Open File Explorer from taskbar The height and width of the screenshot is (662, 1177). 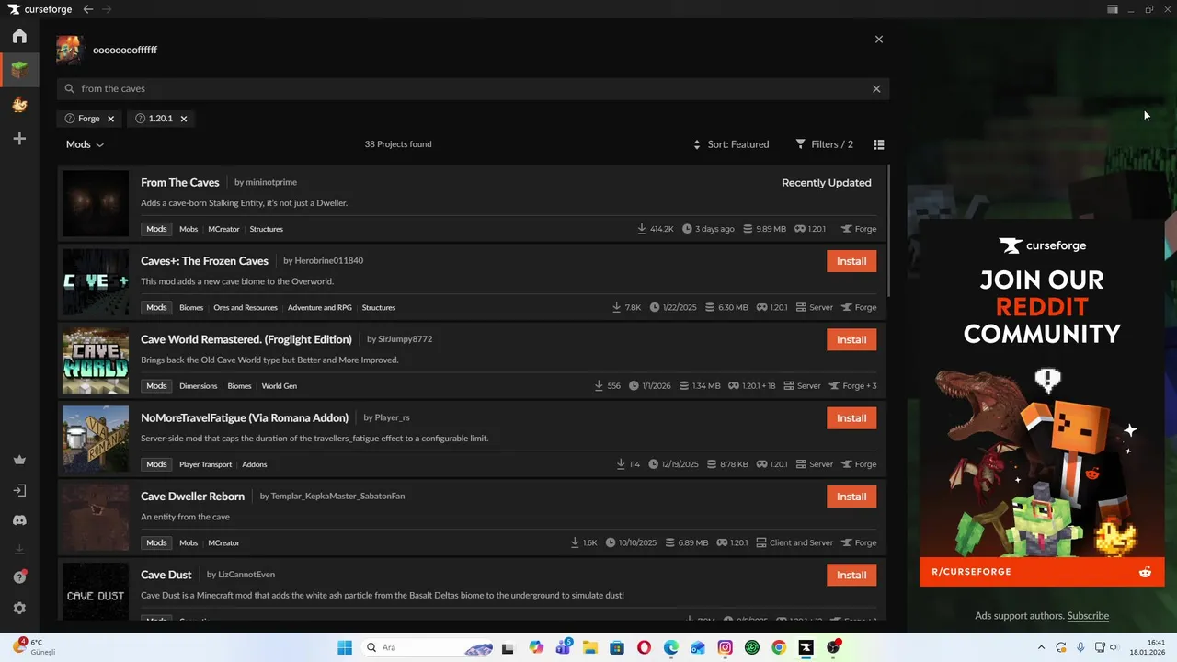point(589,647)
